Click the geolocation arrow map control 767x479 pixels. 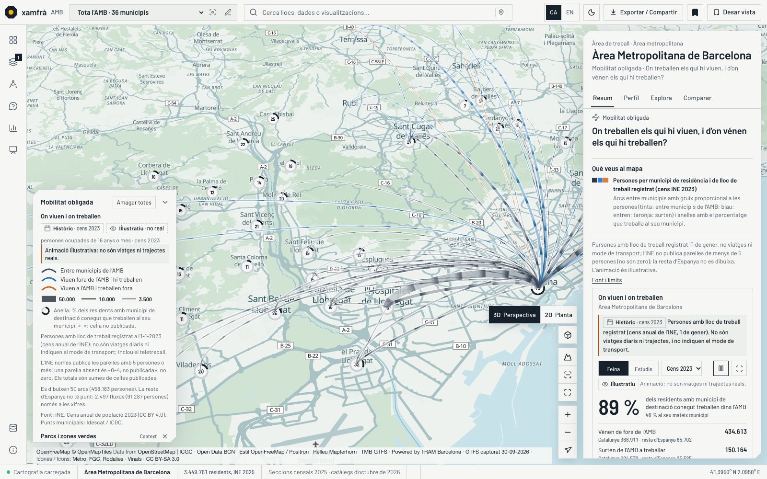(x=568, y=450)
